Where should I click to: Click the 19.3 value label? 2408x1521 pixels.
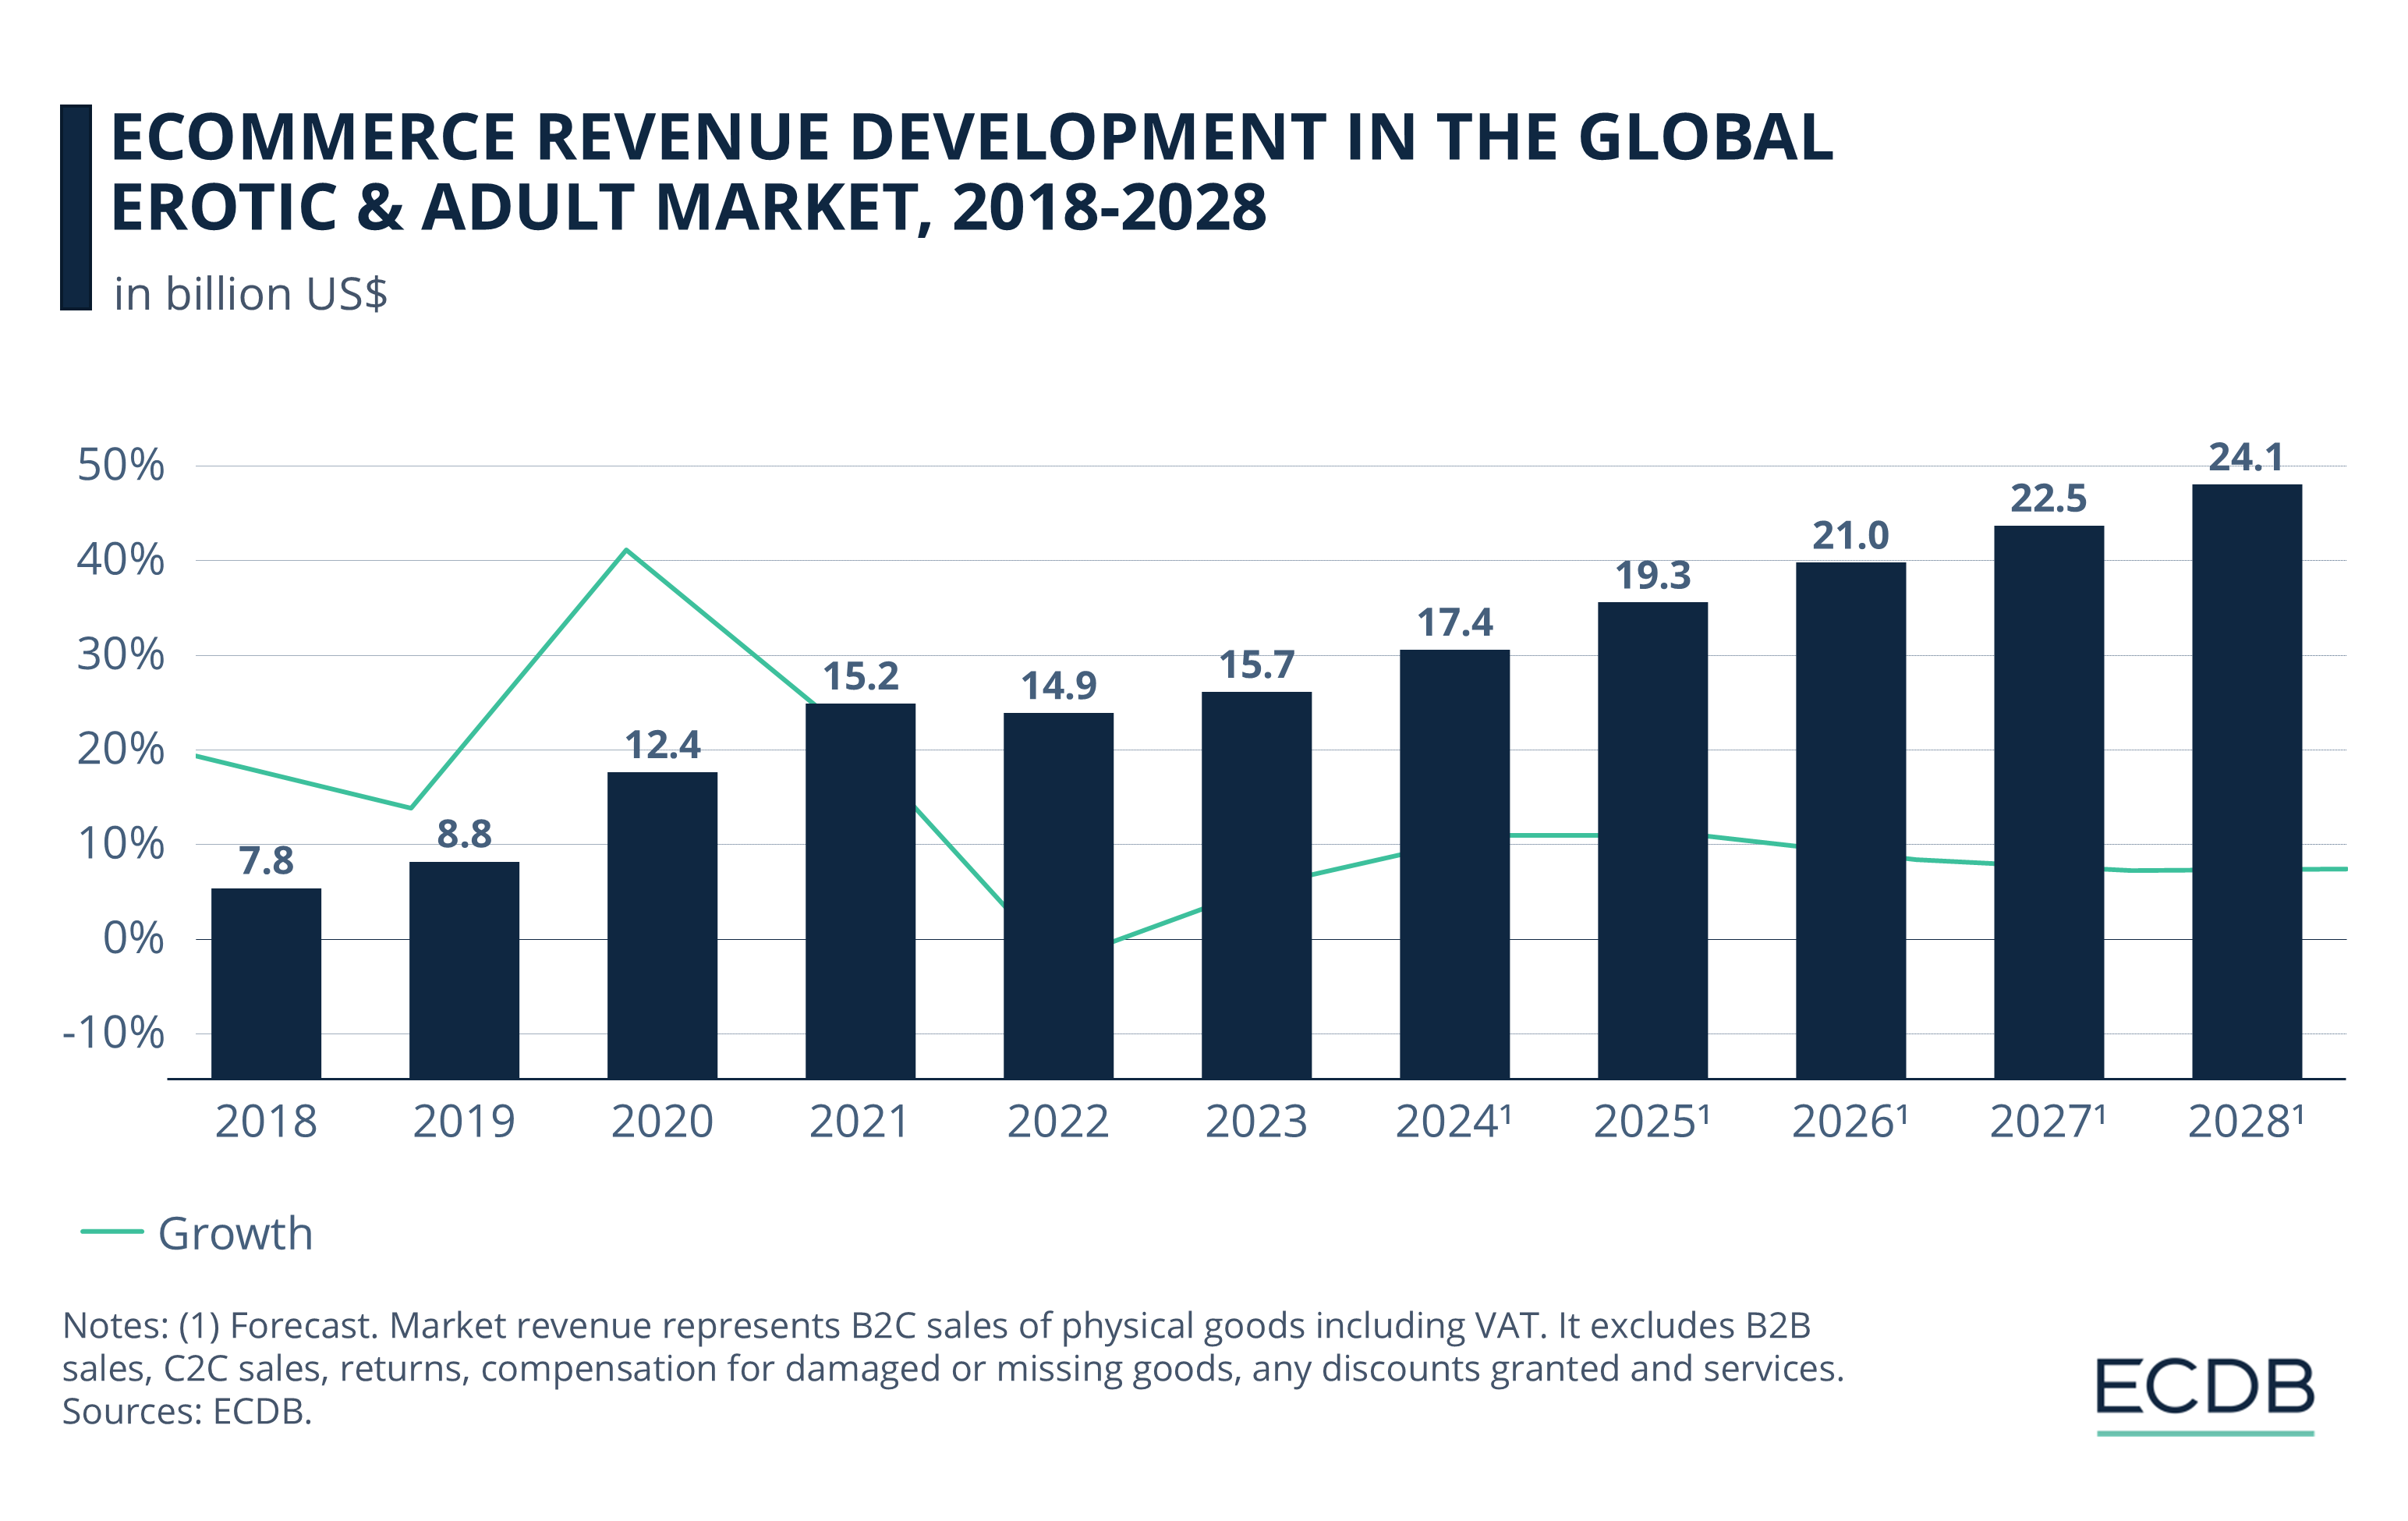1652,575
